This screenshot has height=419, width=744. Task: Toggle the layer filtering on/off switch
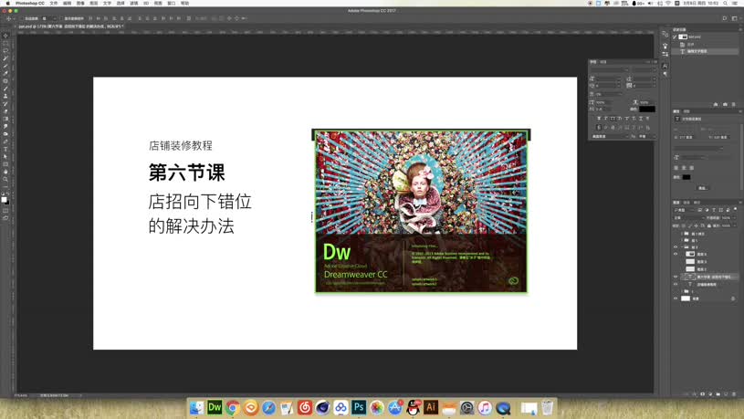point(736,209)
